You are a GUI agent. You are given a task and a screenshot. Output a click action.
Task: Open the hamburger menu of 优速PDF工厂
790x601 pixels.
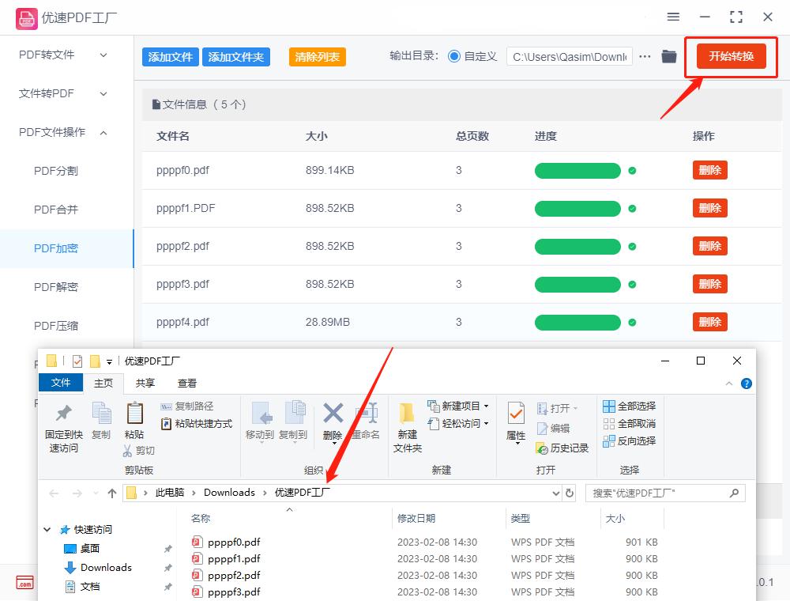tap(673, 17)
